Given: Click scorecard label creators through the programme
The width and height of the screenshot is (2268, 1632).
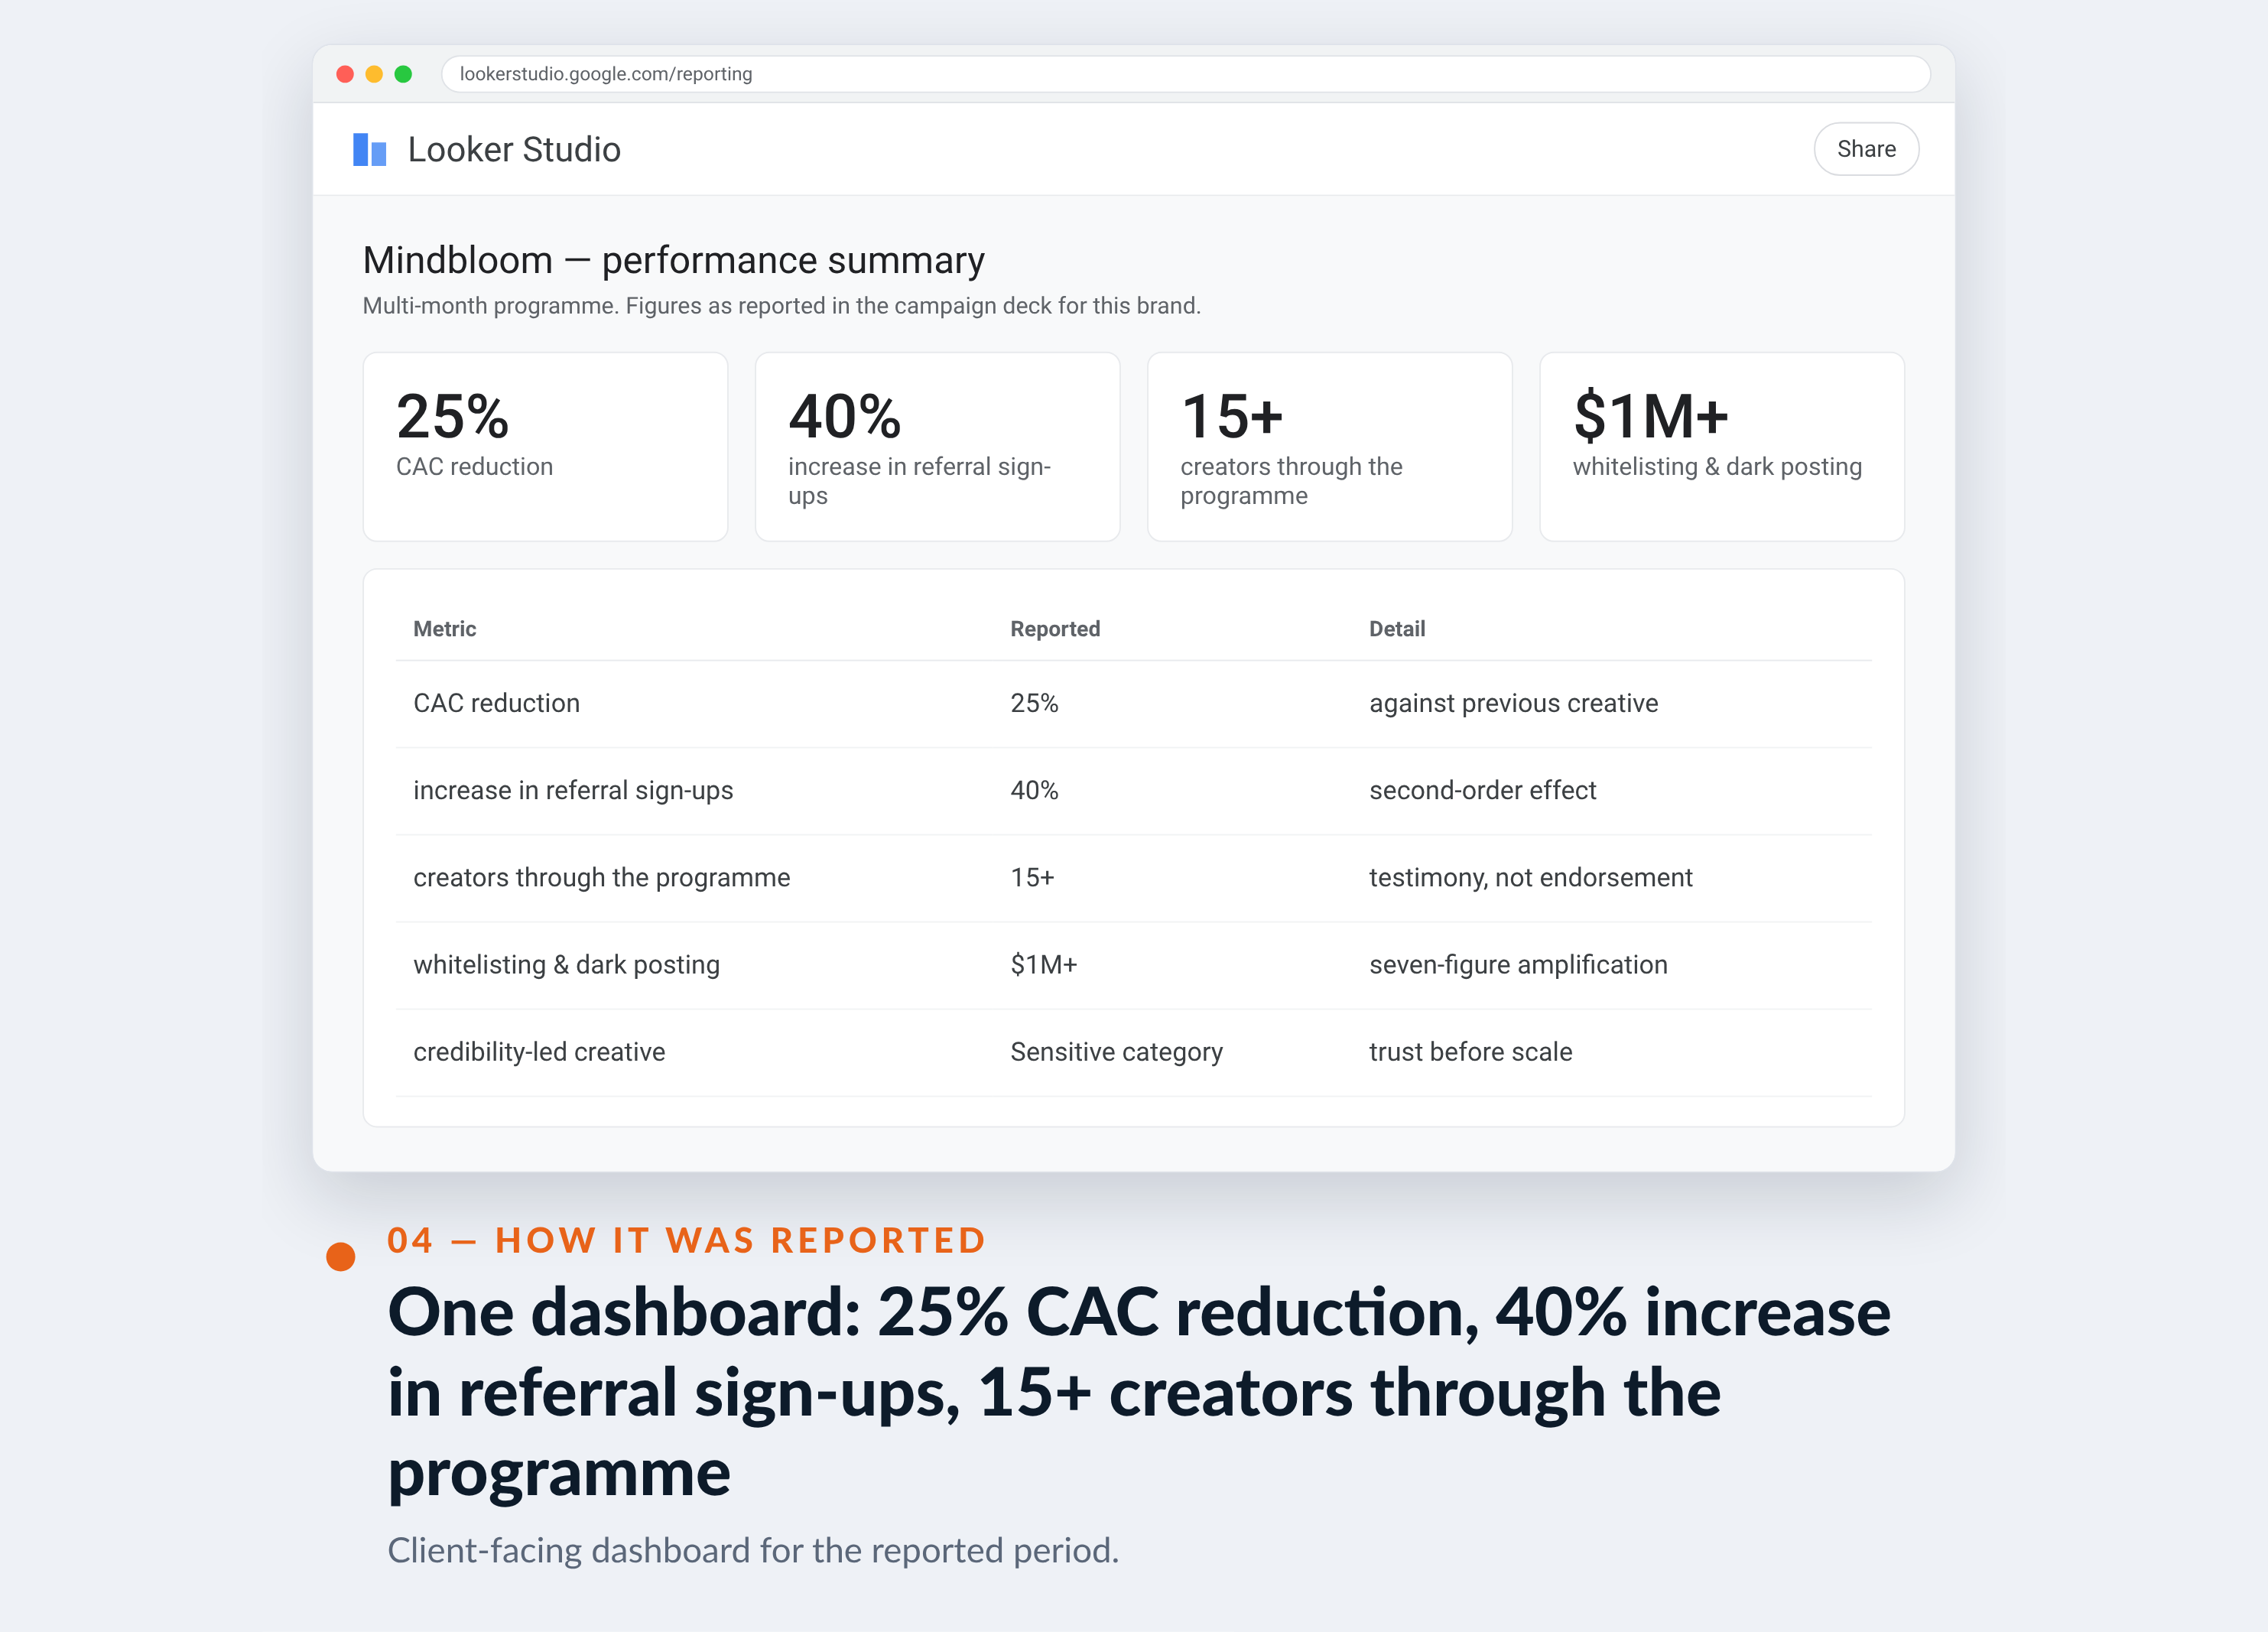Looking at the screenshot, I should (x=1291, y=481).
